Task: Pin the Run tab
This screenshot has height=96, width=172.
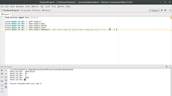Action: click(2, 85)
